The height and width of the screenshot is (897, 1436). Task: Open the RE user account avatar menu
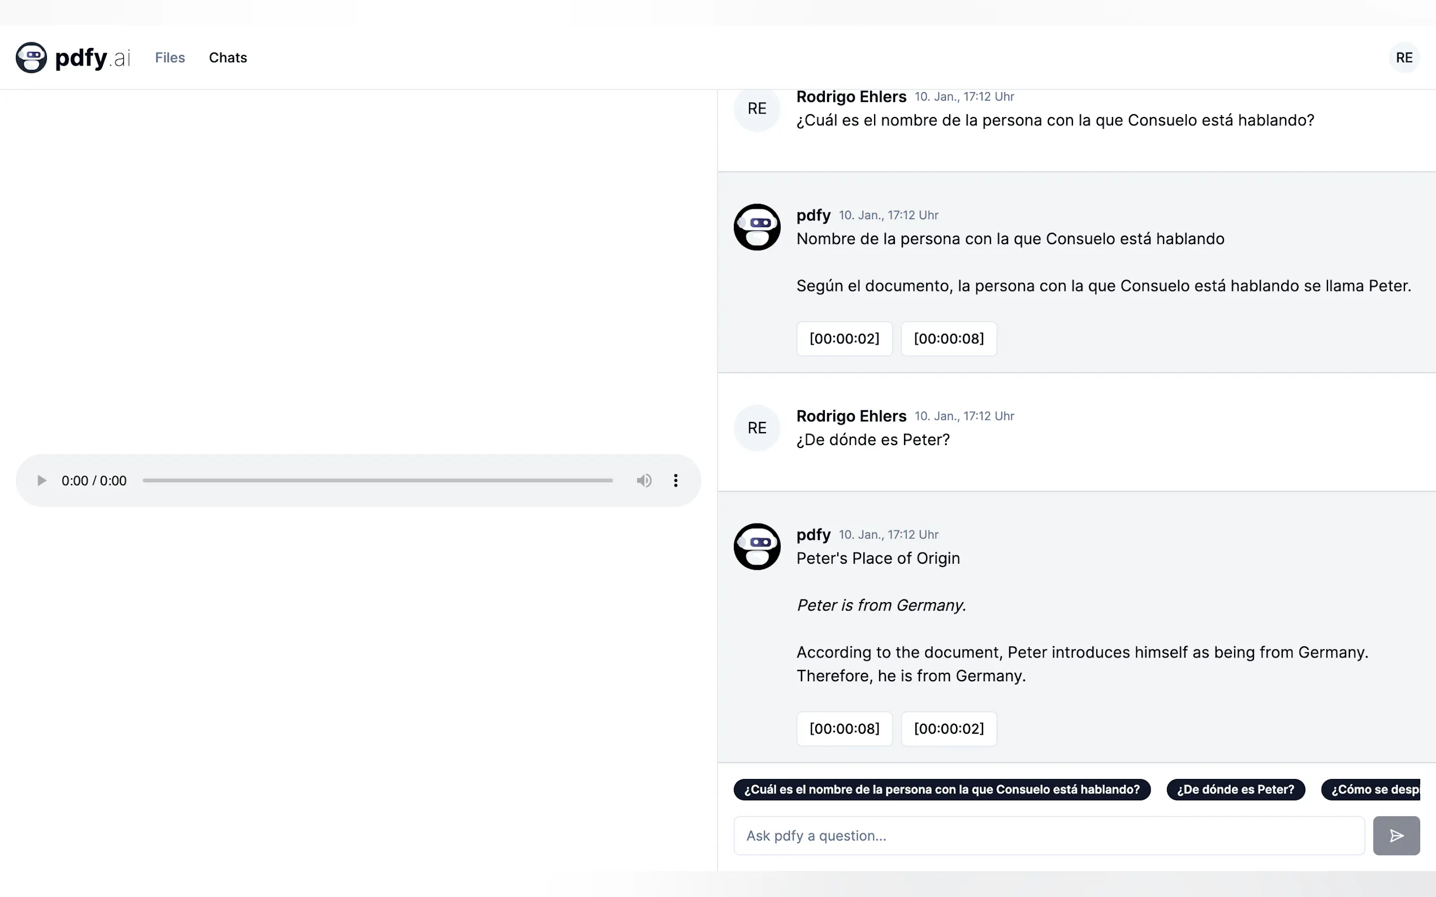(x=1403, y=58)
